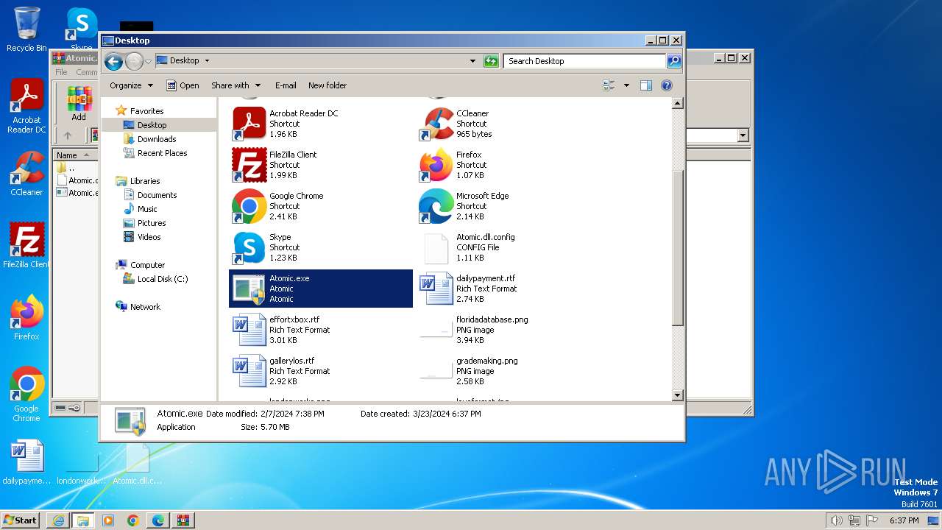Click the Add button in WinRAR window

[x=79, y=104]
